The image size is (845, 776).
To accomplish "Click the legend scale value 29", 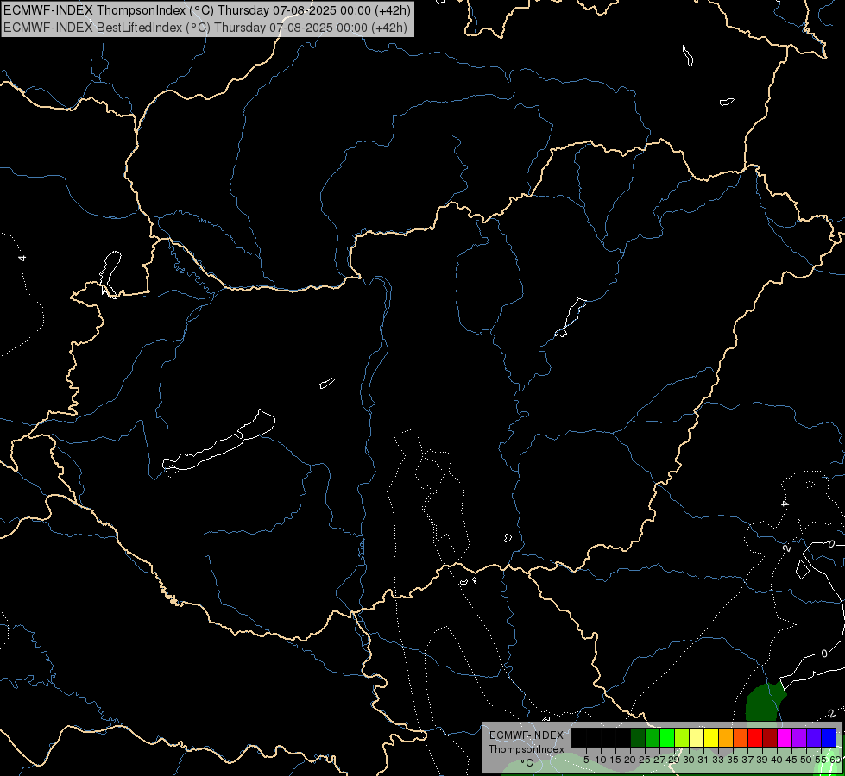I will [x=674, y=760].
